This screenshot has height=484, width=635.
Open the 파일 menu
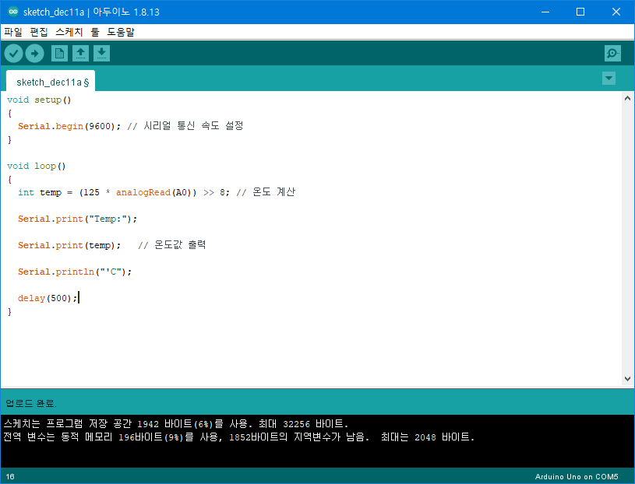(x=13, y=32)
